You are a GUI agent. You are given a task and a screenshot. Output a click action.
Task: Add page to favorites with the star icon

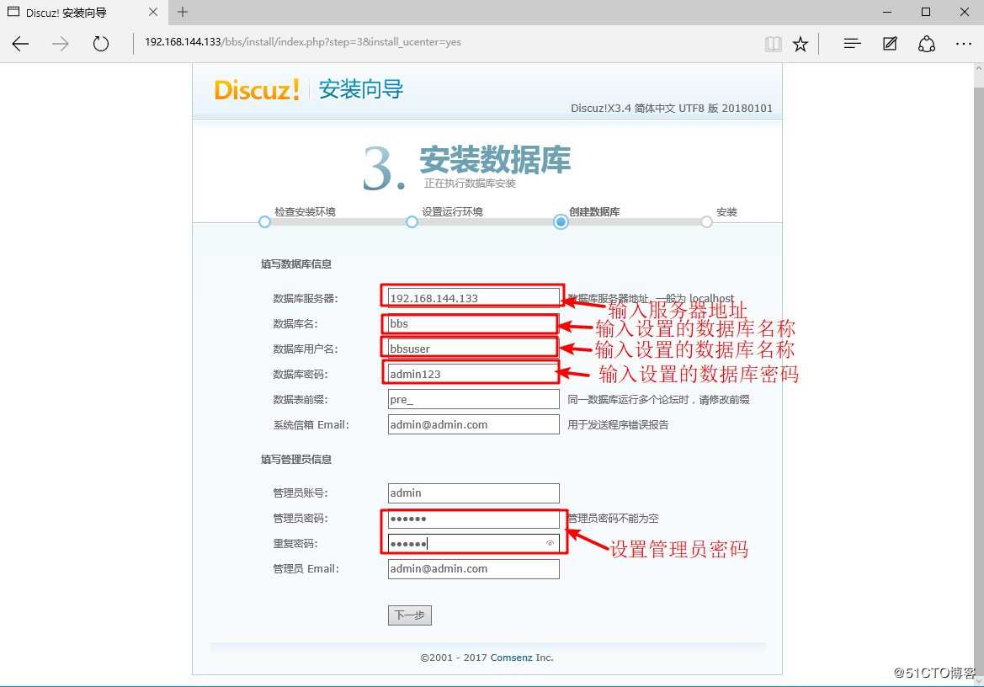(800, 43)
